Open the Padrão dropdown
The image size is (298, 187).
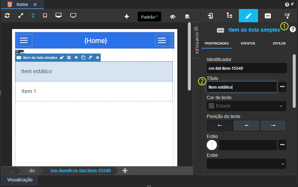coord(149,17)
